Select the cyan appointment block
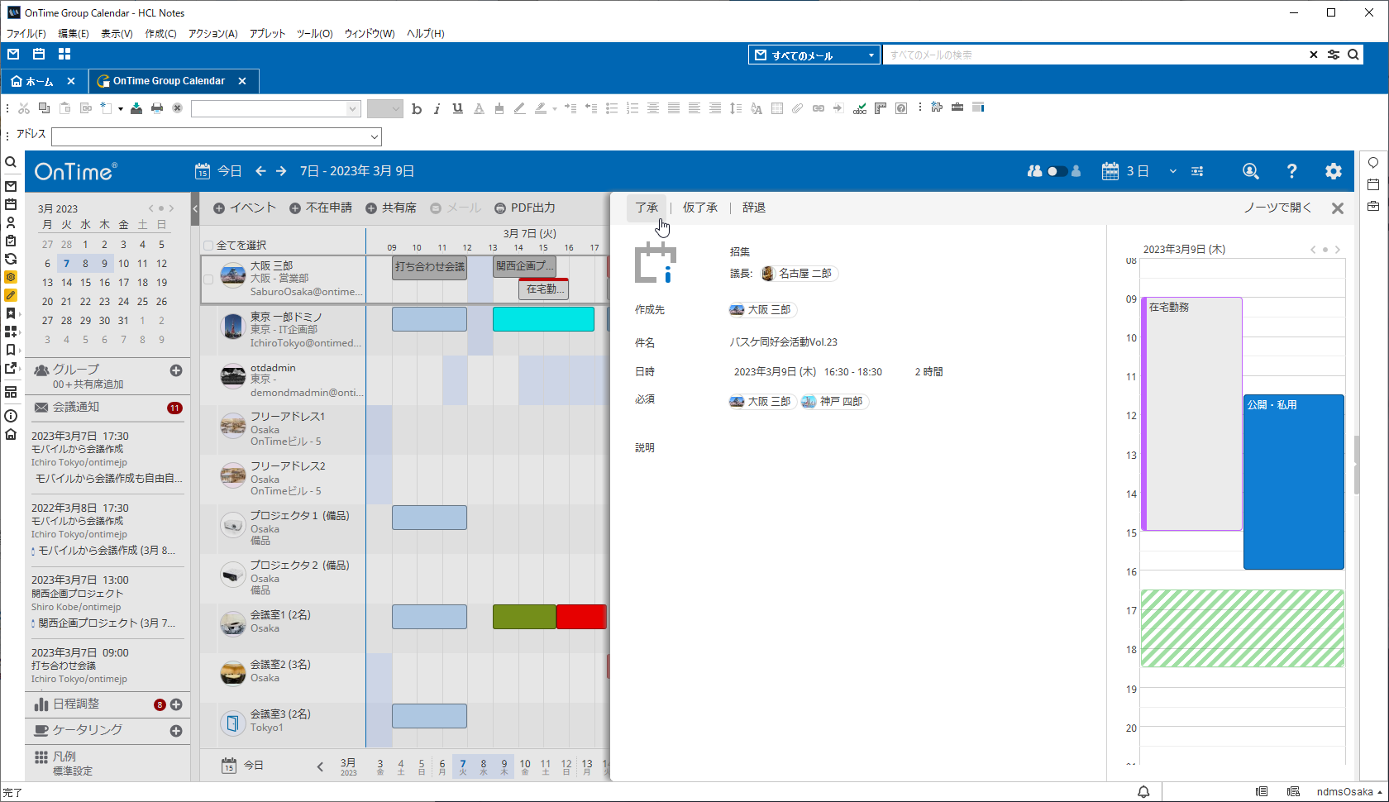The image size is (1389, 802). pyautogui.click(x=543, y=319)
